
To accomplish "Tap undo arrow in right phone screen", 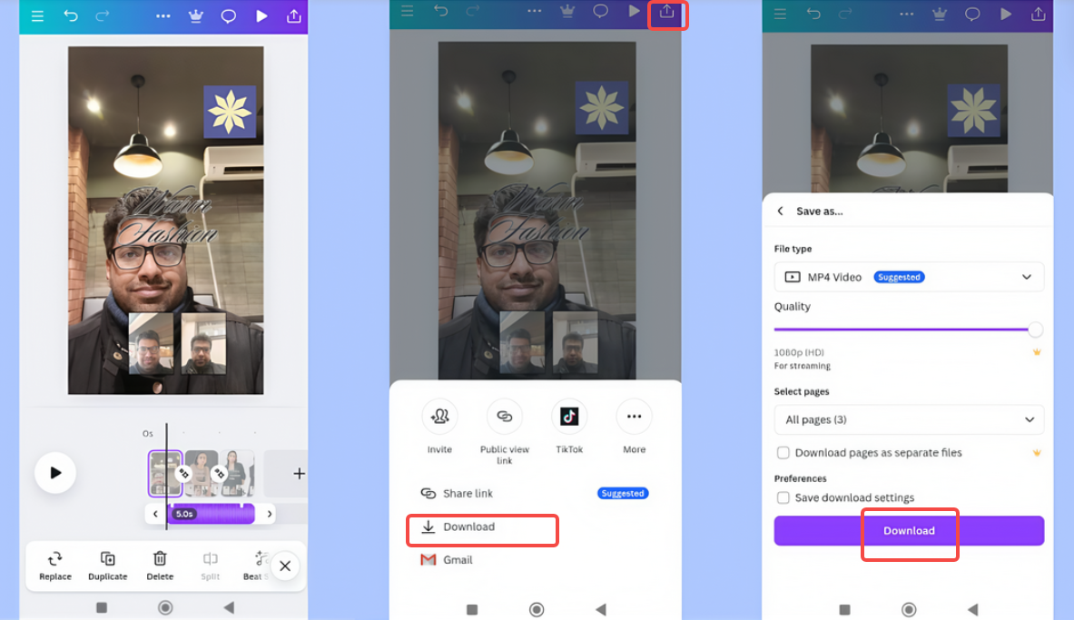I will [813, 13].
